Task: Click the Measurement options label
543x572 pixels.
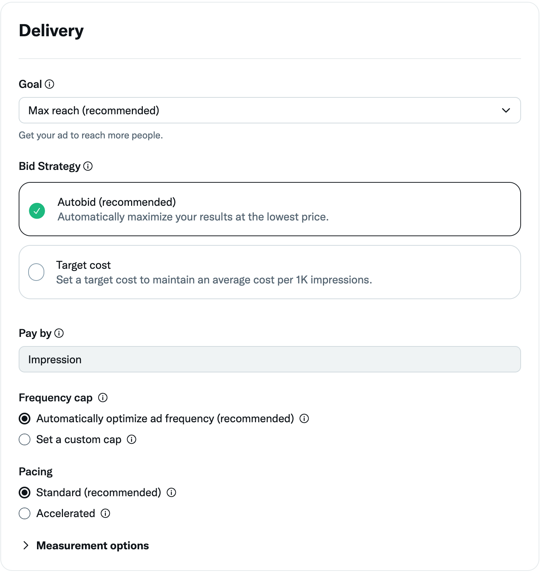Action: 93,546
